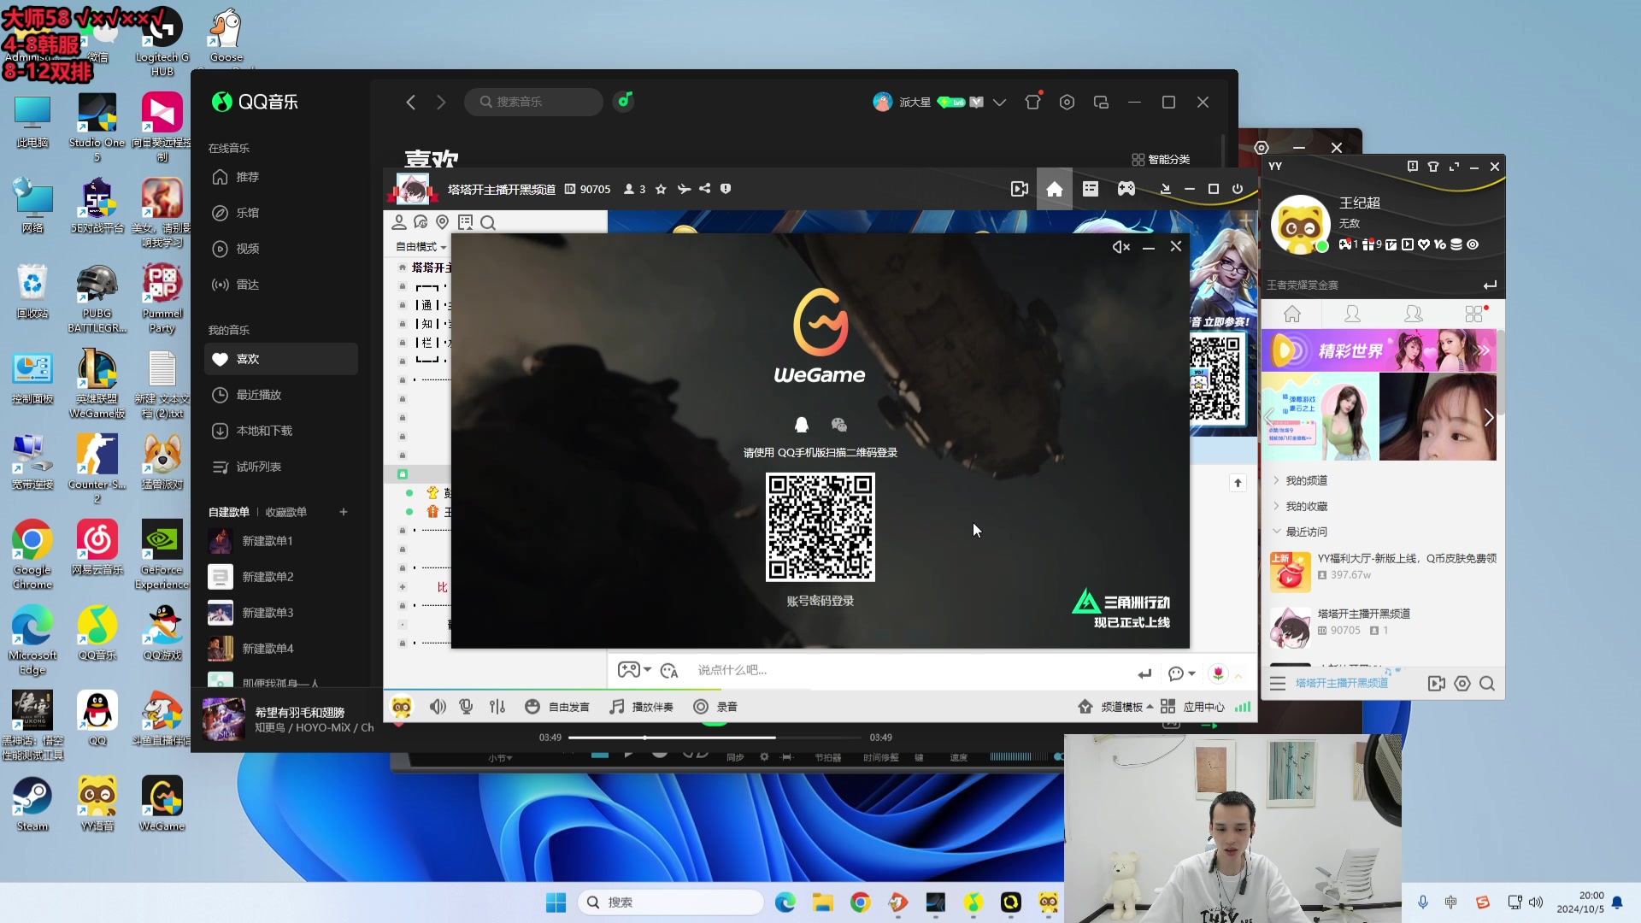Click the sound equalizer icon in player
This screenshot has width=1641, height=923.
pyautogui.click(x=497, y=707)
